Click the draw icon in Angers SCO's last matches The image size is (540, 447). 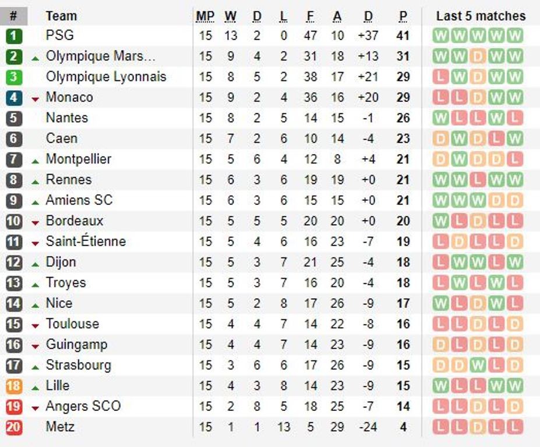(x=514, y=406)
